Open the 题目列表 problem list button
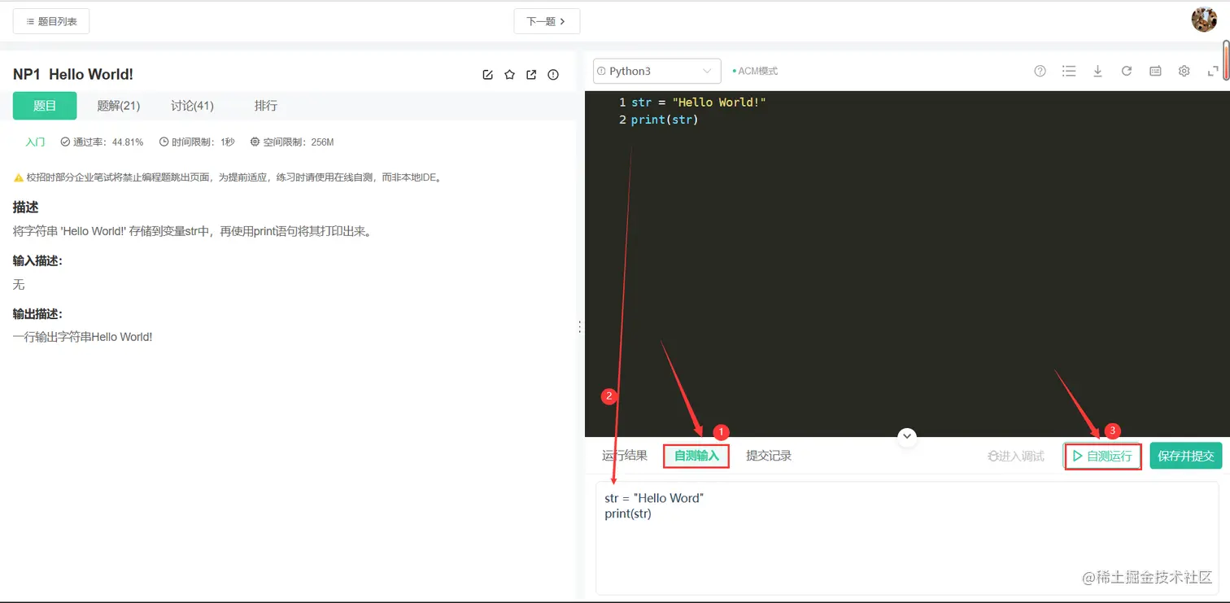The width and height of the screenshot is (1230, 603). (x=51, y=21)
